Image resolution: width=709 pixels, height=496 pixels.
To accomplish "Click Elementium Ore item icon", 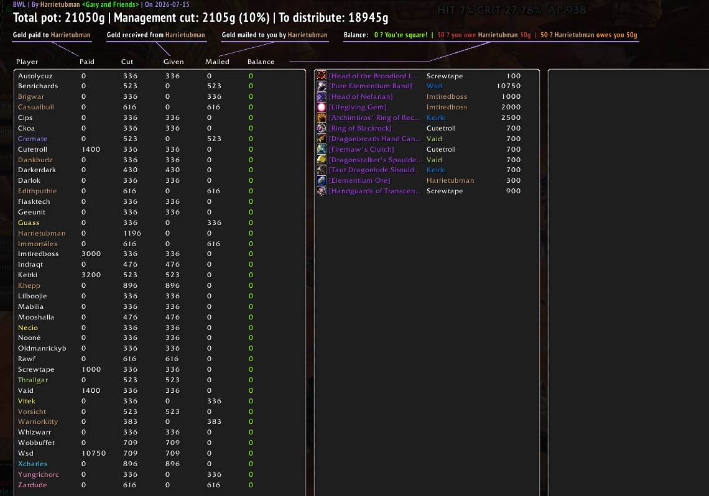I will point(322,180).
